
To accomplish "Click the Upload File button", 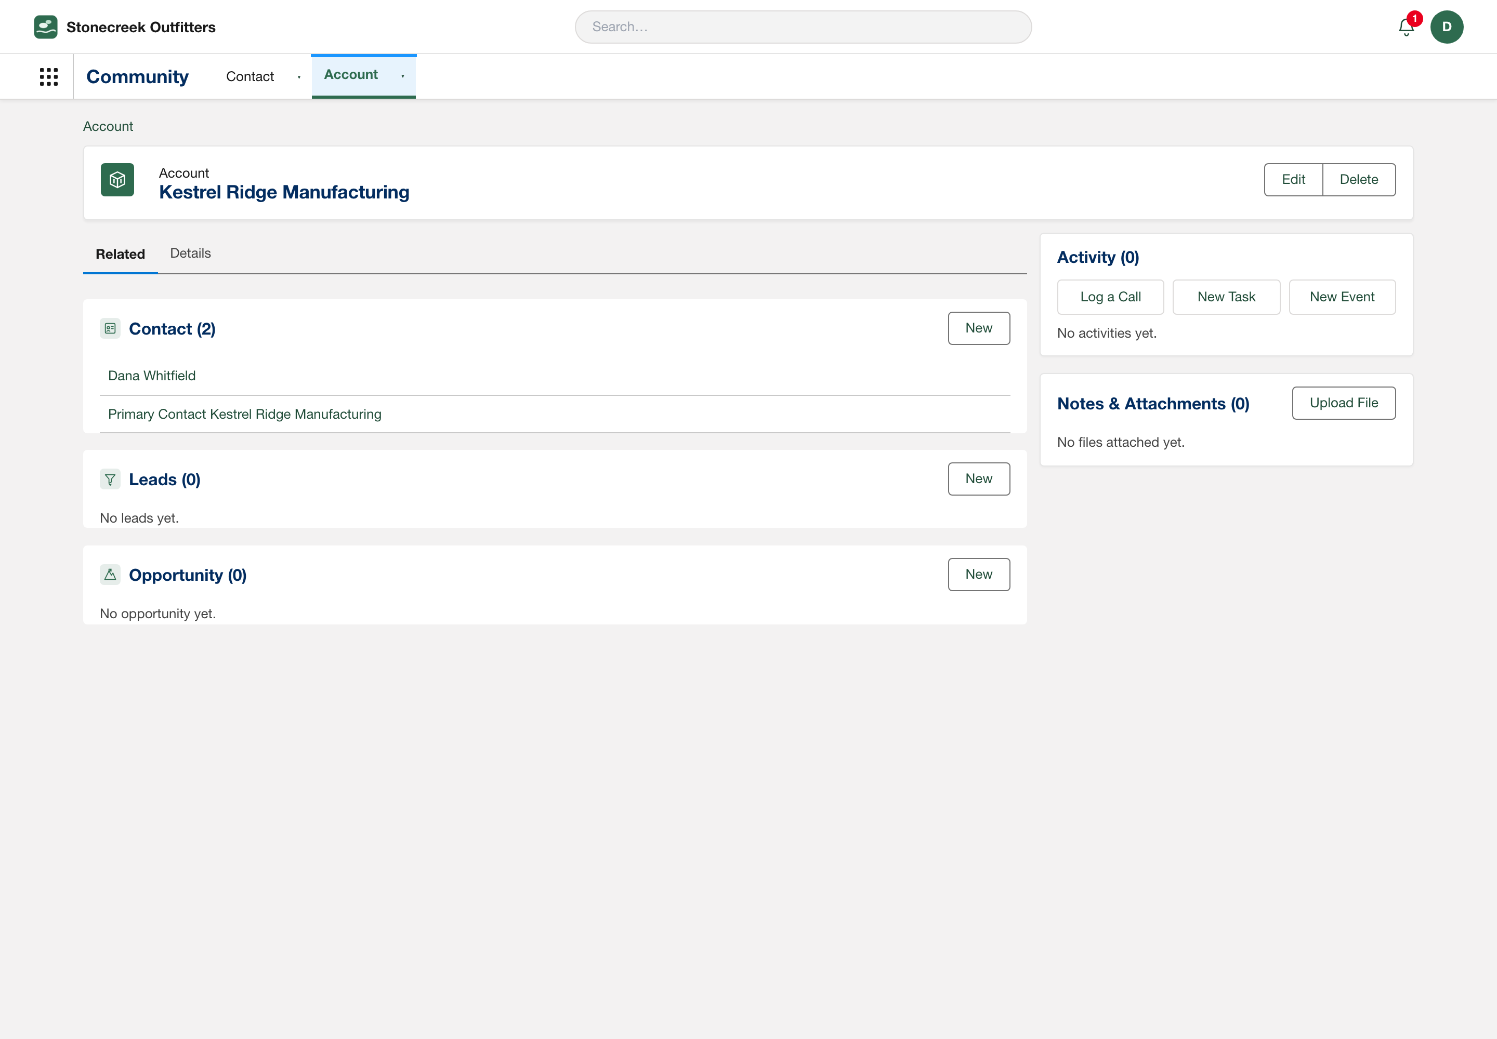I will [x=1344, y=403].
